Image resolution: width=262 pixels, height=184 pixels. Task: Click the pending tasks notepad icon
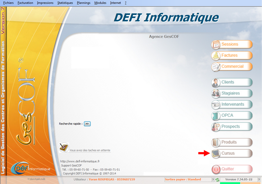(64, 147)
